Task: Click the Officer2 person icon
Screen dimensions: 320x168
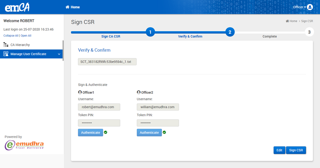Action: pos(139,92)
